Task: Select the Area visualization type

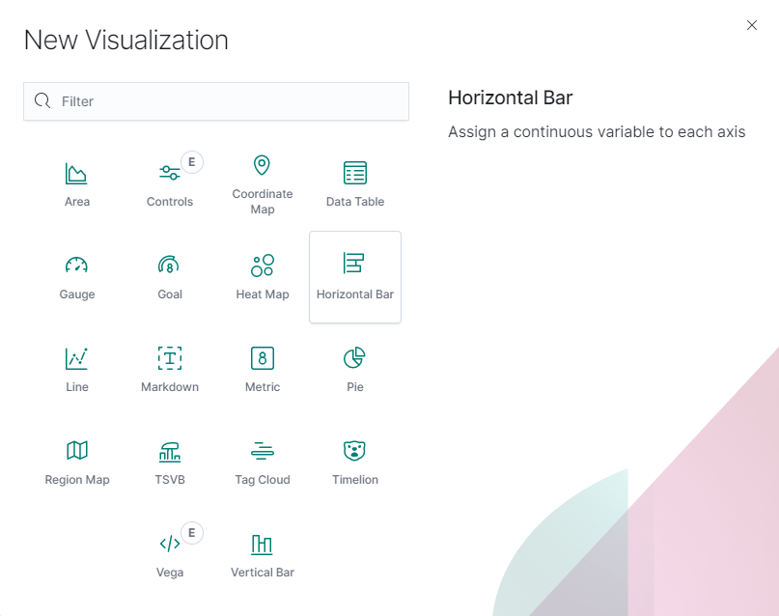Action: 77,184
